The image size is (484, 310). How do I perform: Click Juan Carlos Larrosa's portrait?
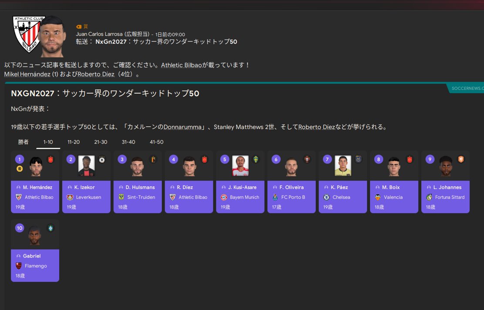[x=53, y=37]
